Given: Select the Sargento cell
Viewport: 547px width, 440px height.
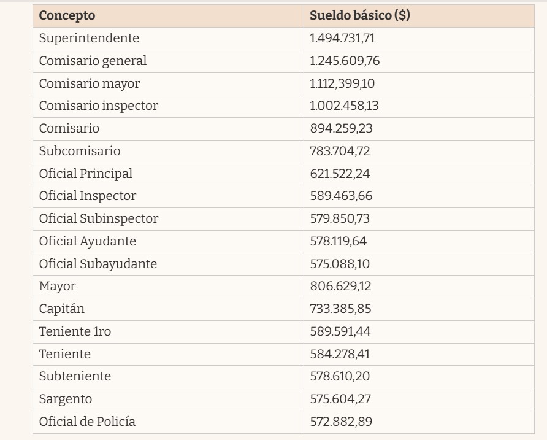Looking at the screenshot, I should point(65,399).
